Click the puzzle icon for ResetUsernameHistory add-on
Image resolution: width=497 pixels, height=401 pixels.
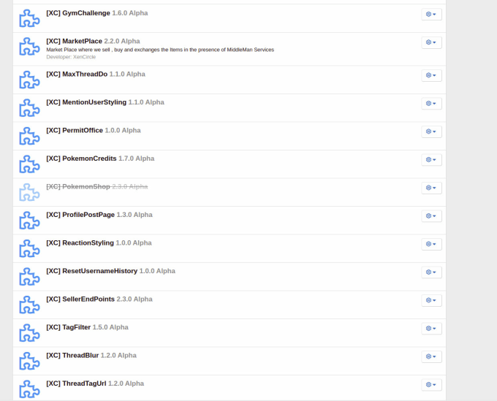coord(29,277)
